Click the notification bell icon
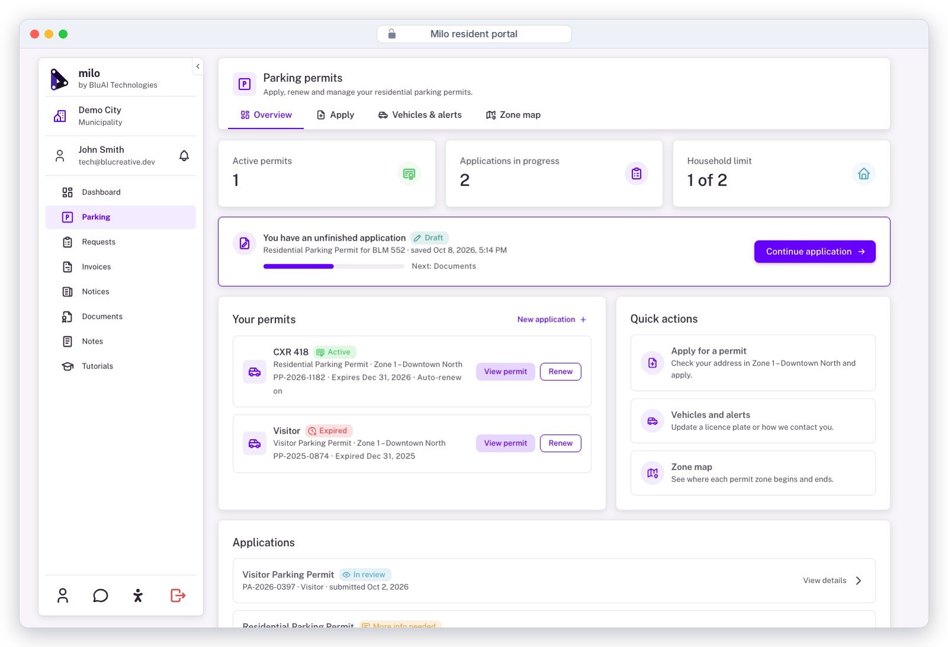Viewport: 948px width, 647px height. coord(184,156)
